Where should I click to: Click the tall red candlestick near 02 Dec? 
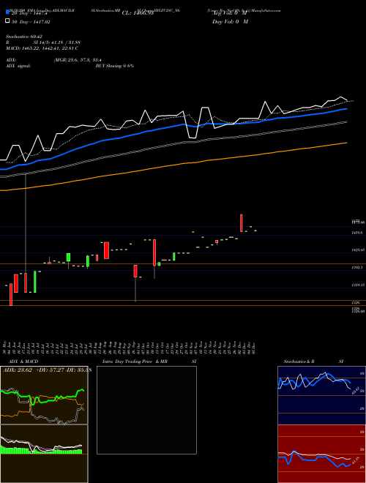(242, 222)
